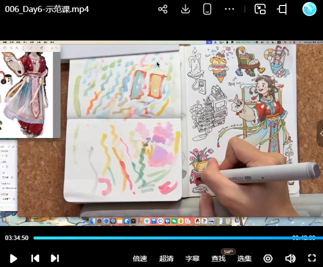
Task: Expand the side panel arrow on right edge
Action: (320, 133)
